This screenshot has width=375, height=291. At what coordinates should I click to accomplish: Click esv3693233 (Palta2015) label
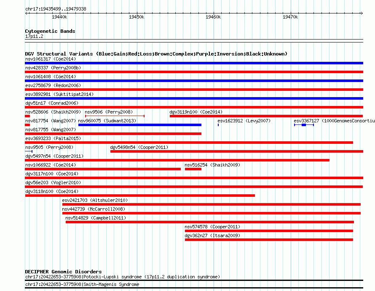(x=53, y=138)
